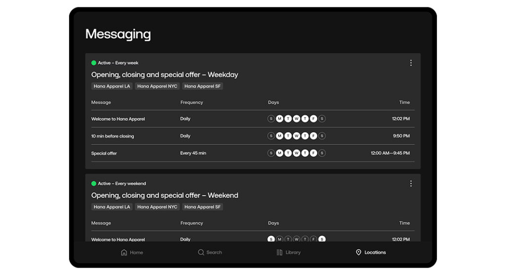Select Hana Apparel NYC tag in Weekend card
506x275 pixels.
click(x=157, y=207)
